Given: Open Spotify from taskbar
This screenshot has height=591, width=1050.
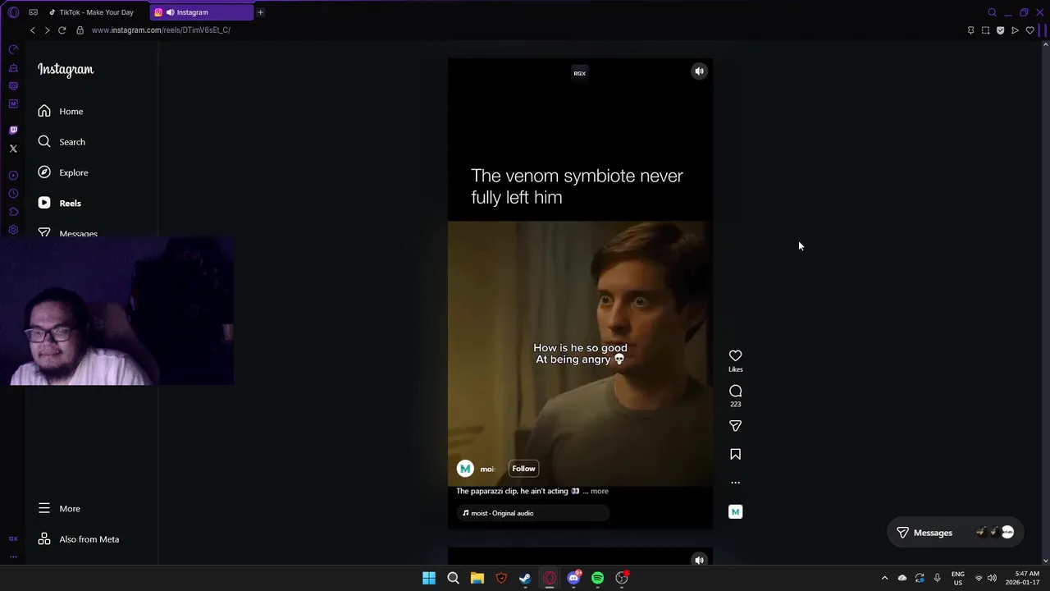Looking at the screenshot, I should coord(598,579).
